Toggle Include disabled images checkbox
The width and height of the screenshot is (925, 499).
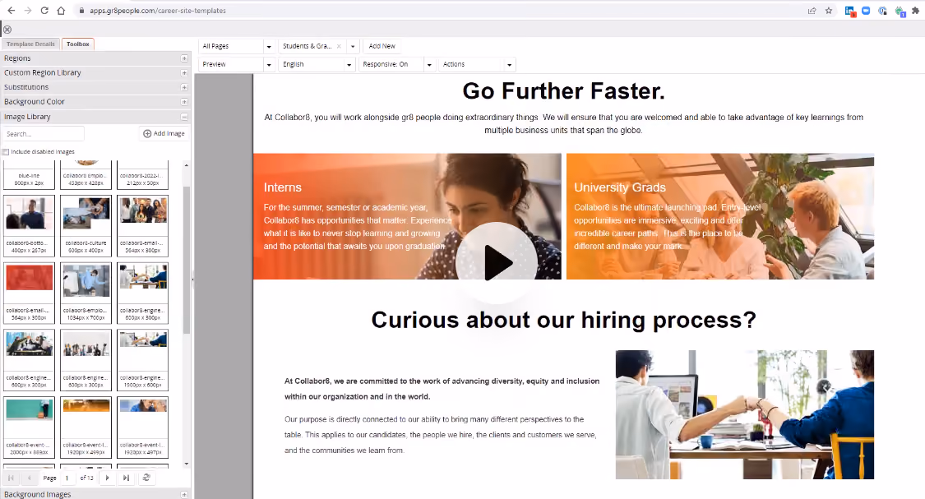point(6,151)
